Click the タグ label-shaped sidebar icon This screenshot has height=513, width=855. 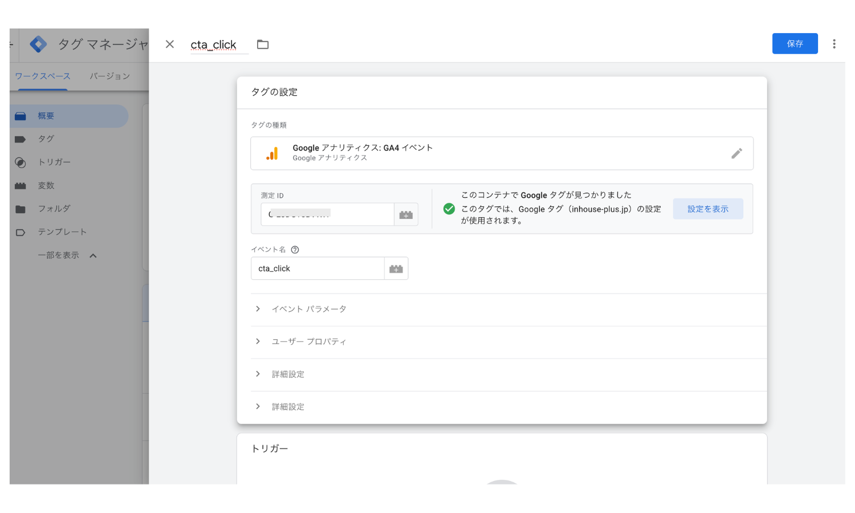21,139
